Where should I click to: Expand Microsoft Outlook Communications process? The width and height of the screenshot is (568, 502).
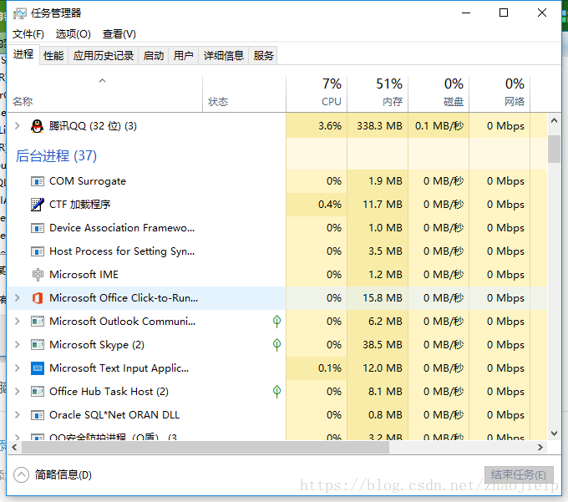[17, 322]
